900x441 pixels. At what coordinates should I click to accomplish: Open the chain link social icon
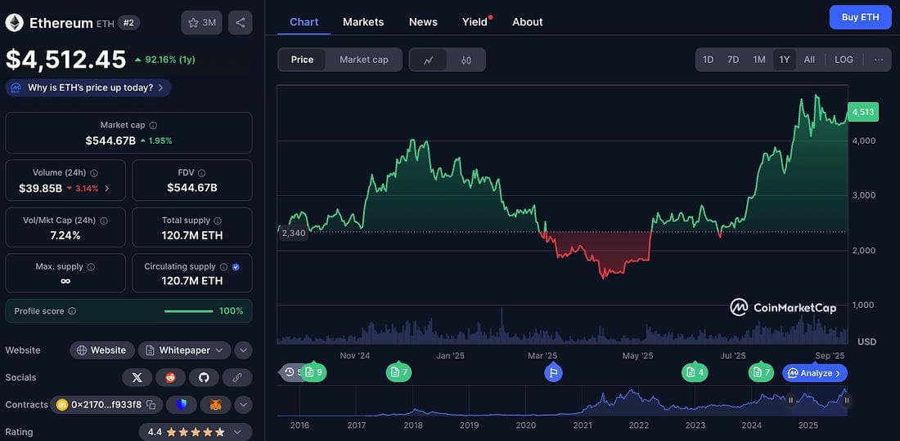tap(237, 377)
